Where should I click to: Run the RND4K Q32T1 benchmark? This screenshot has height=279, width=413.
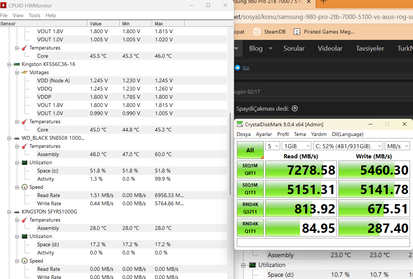tap(250, 208)
